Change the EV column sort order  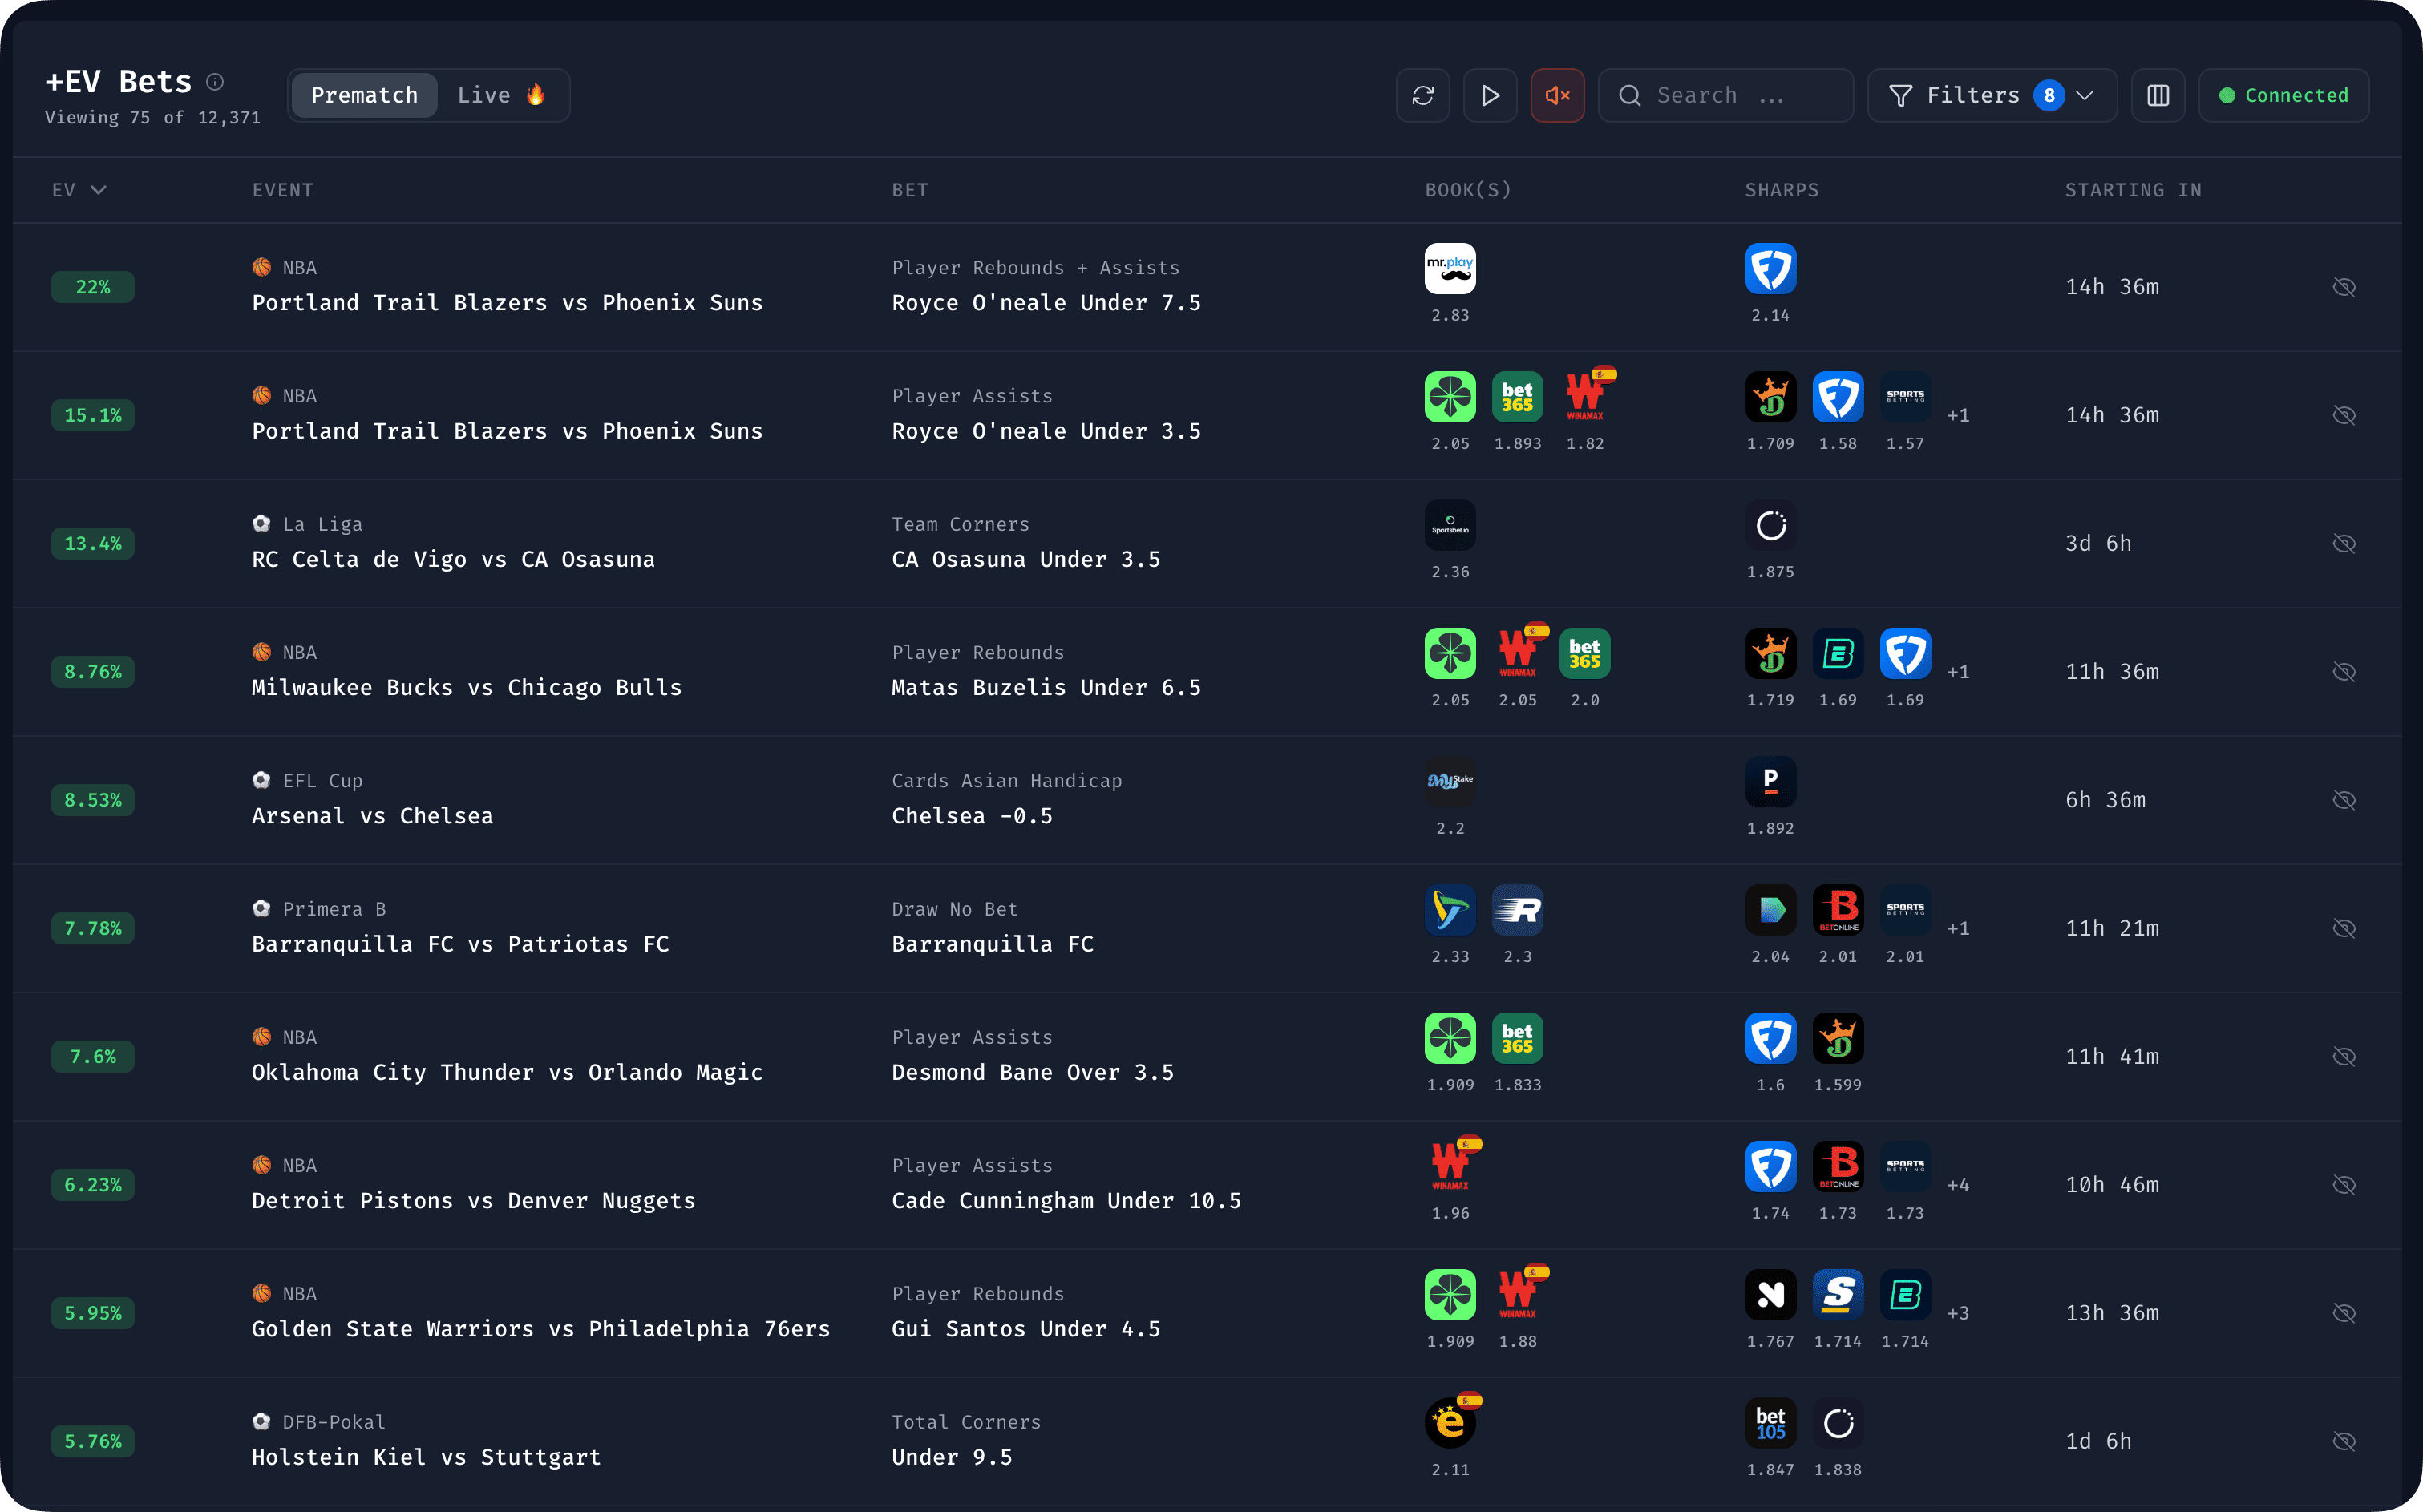click(x=79, y=190)
